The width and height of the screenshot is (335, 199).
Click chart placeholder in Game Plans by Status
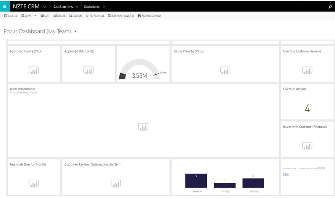click(225, 70)
